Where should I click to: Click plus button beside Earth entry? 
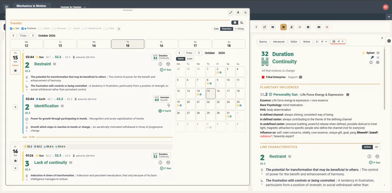click(15, 107)
